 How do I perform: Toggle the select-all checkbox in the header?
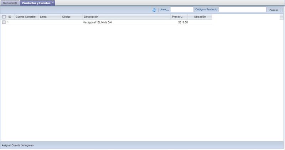tap(4, 17)
